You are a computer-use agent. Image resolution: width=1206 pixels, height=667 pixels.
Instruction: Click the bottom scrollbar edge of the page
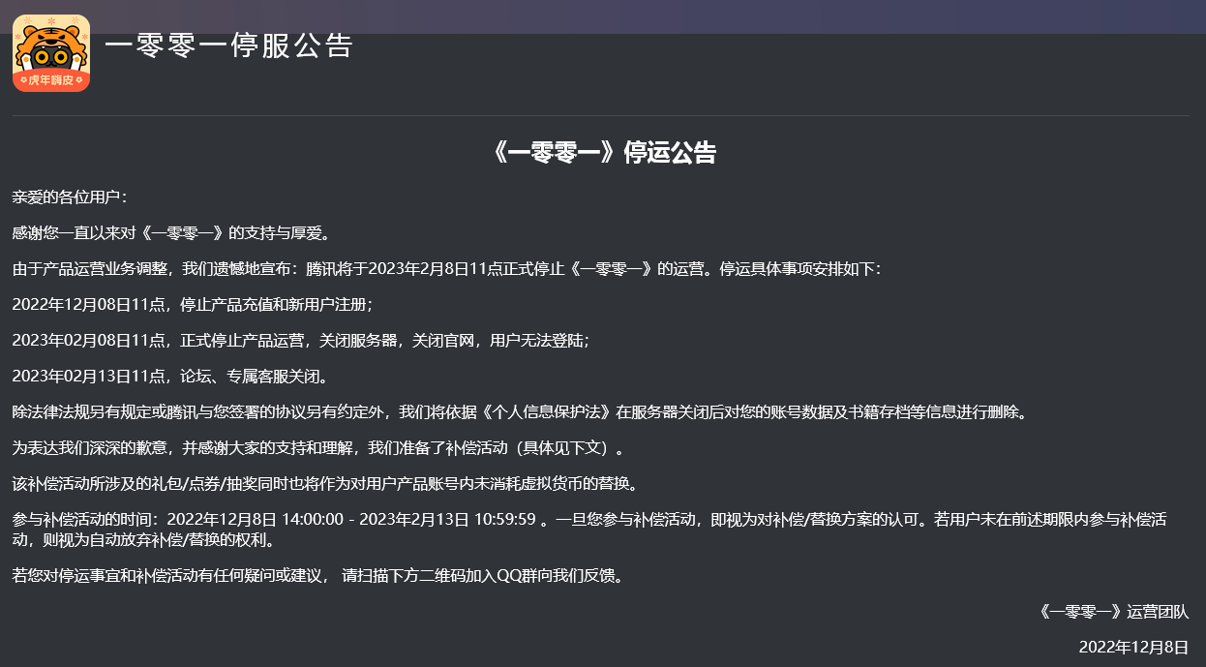click(603, 664)
